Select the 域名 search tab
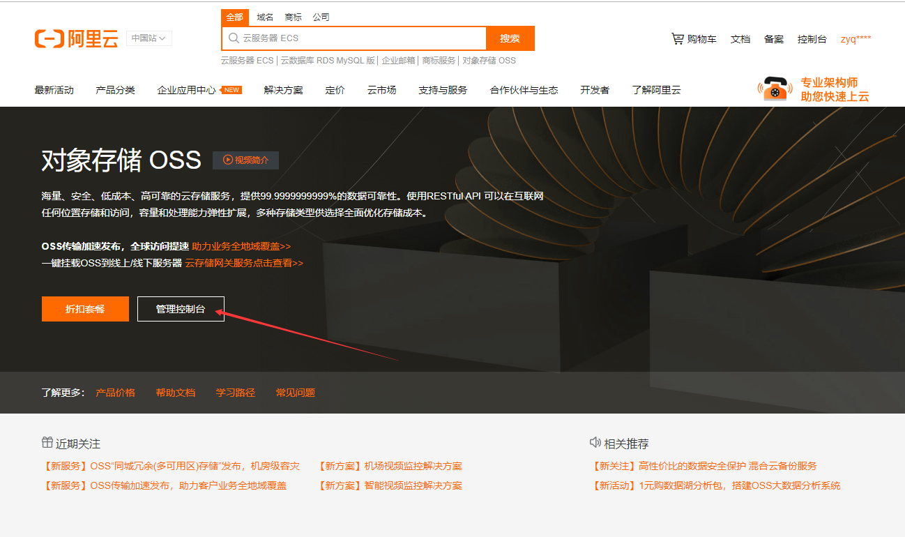 coord(265,17)
